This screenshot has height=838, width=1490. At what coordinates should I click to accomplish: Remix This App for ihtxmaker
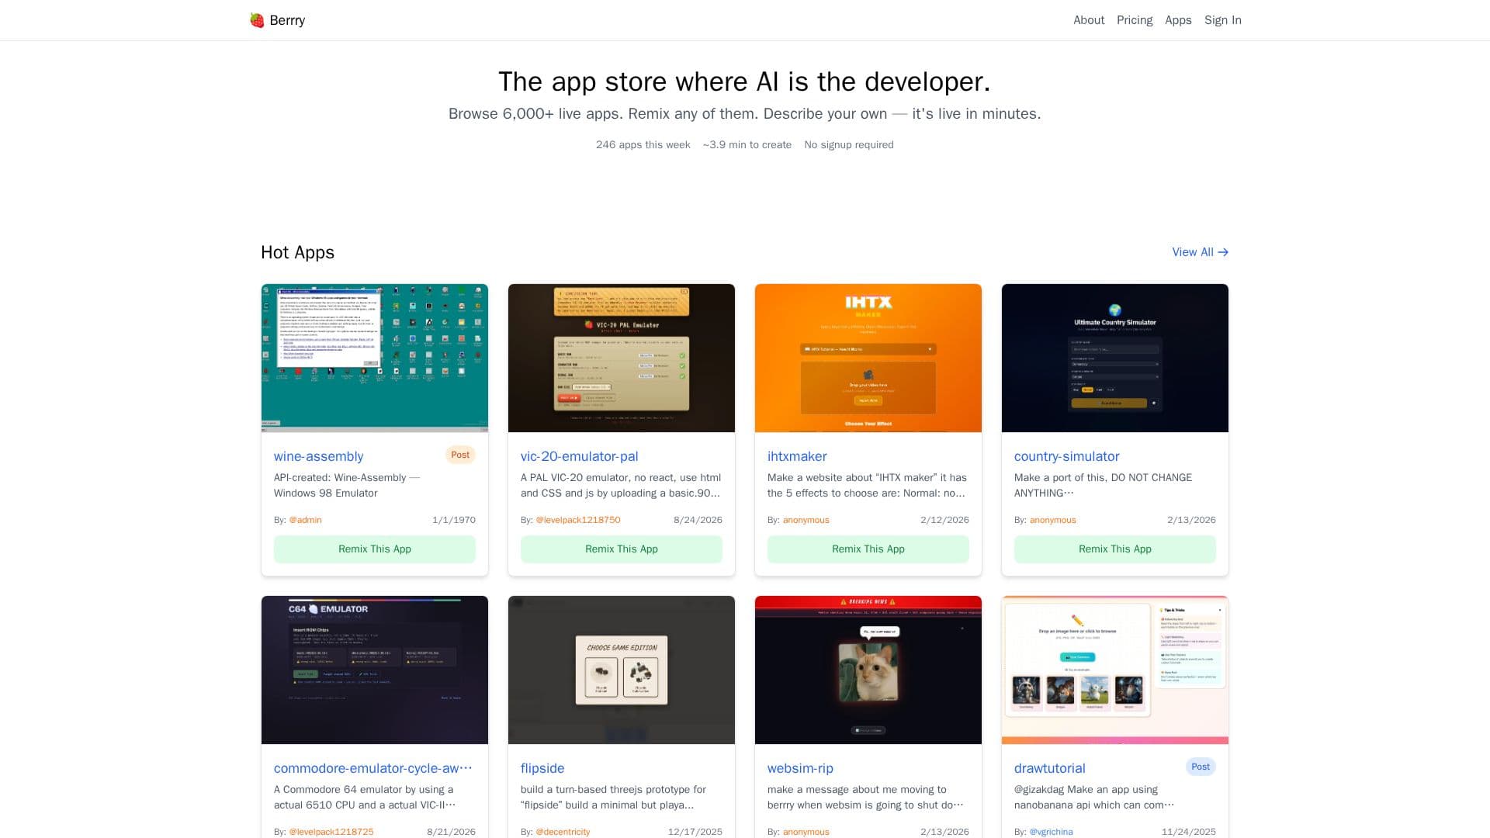(868, 549)
